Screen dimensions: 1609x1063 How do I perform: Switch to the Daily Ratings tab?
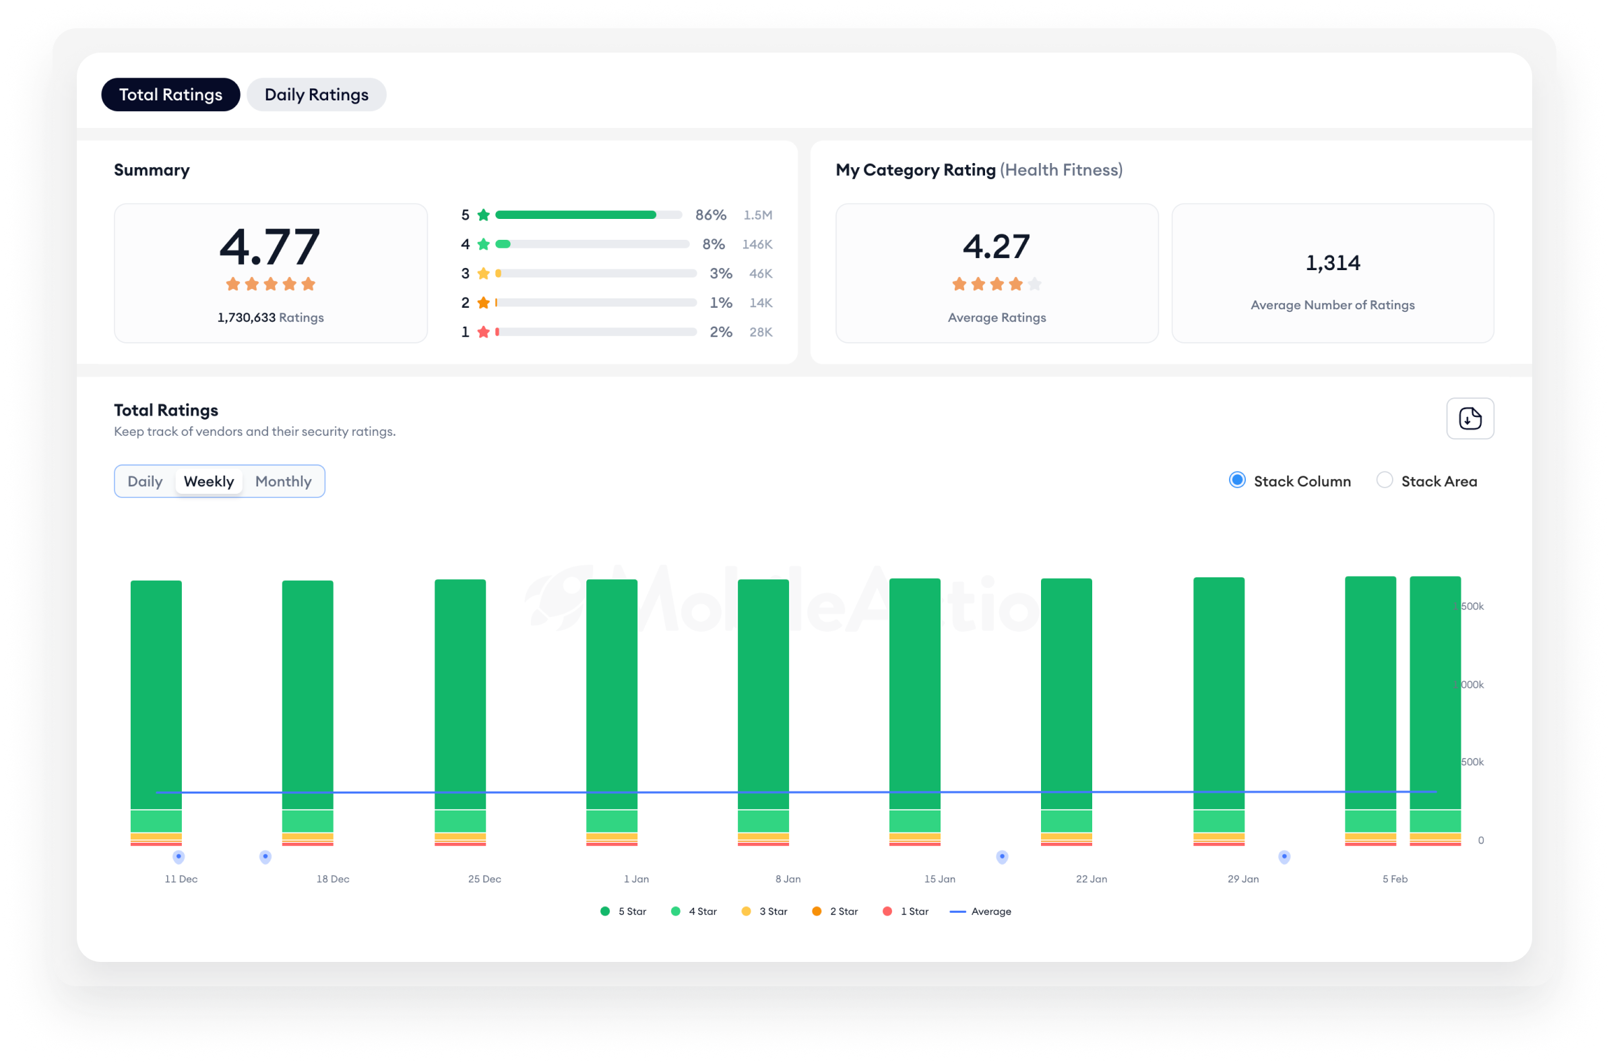point(317,94)
